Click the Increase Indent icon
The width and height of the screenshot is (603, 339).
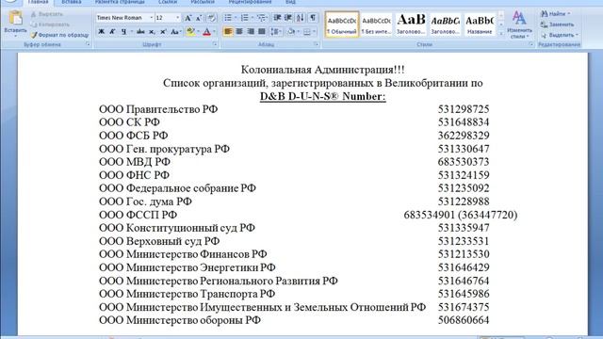tap(288, 18)
